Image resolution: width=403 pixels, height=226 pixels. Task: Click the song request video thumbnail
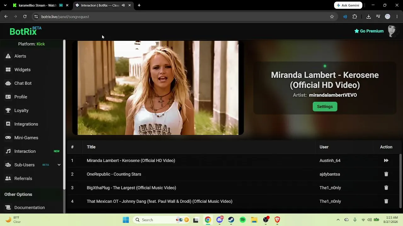point(158,88)
